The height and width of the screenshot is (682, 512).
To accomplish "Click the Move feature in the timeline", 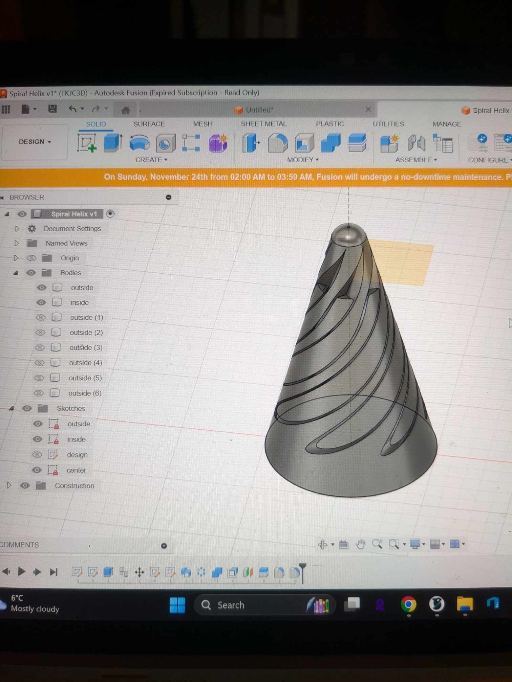I will coord(140,572).
